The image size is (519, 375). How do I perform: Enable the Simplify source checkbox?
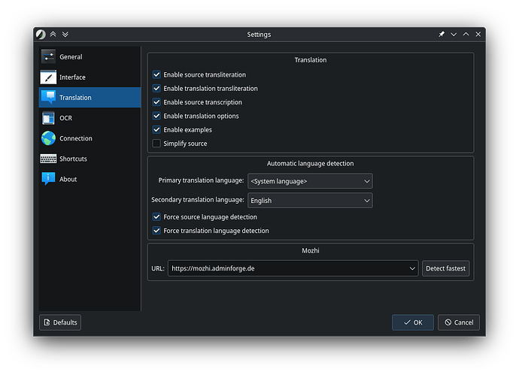[x=156, y=144]
